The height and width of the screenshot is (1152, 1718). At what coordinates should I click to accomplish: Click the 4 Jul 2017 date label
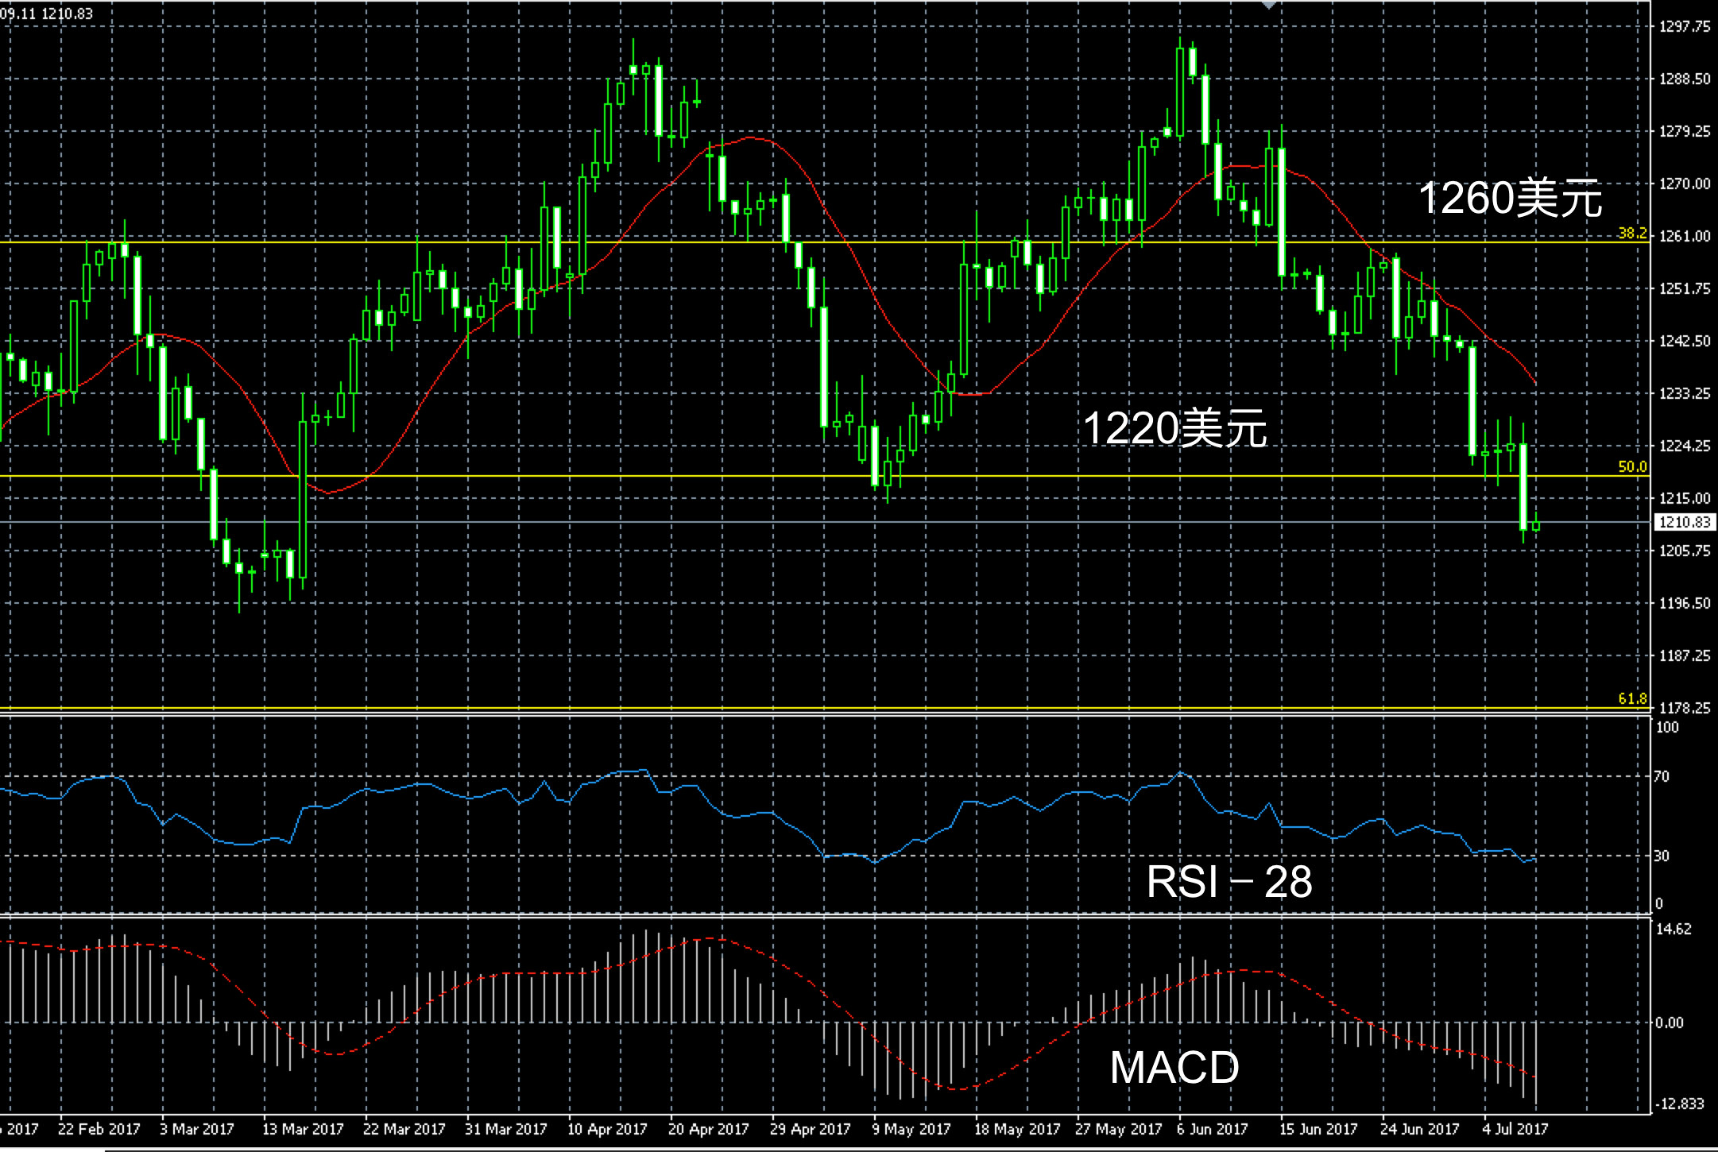pos(1515,1129)
